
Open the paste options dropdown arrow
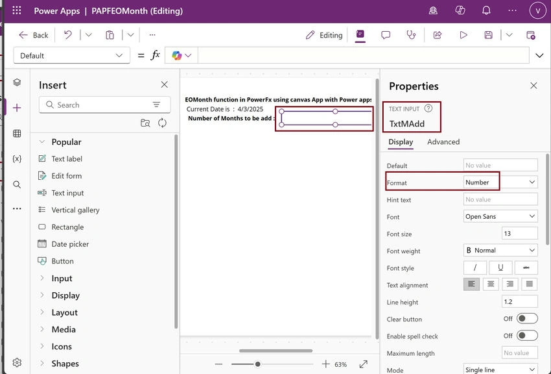click(130, 35)
